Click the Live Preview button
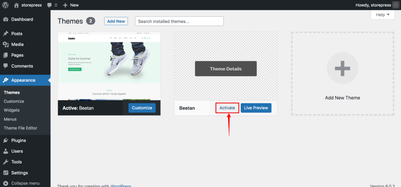The width and height of the screenshot is (401, 187). (256, 108)
